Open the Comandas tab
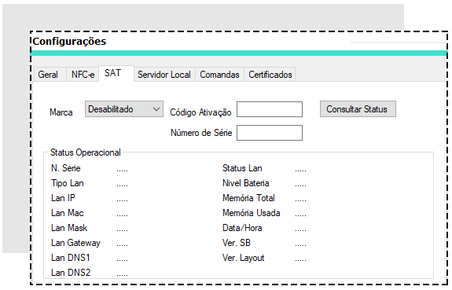The image size is (452, 290). point(219,75)
